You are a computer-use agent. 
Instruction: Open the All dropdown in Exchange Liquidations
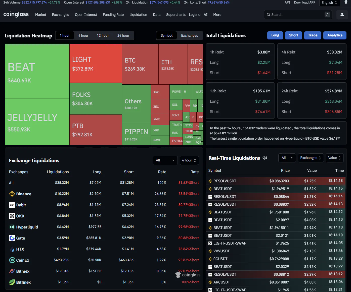(165, 160)
